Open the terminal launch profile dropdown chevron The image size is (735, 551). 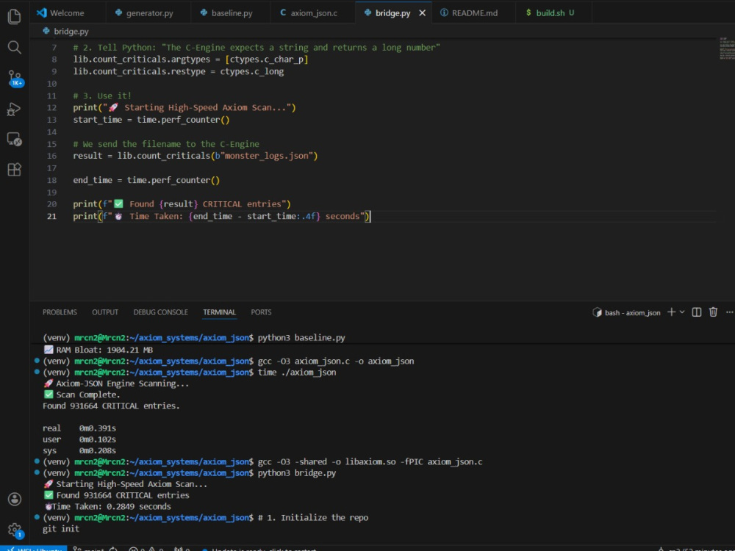[682, 312]
